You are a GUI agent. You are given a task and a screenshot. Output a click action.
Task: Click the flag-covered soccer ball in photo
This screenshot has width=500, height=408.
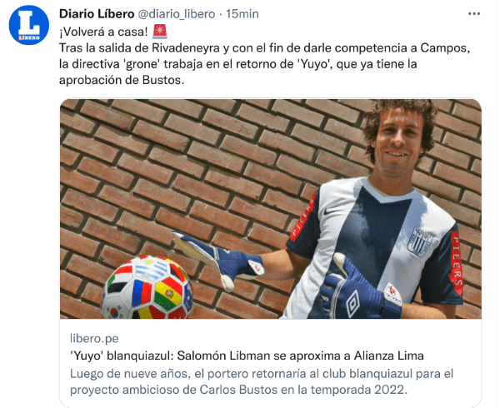(x=147, y=287)
